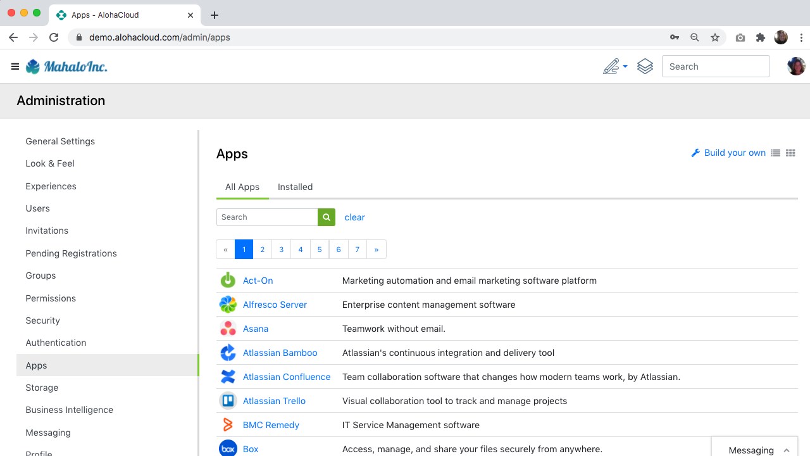Open the Atlassian Bamboo link

[x=280, y=353]
